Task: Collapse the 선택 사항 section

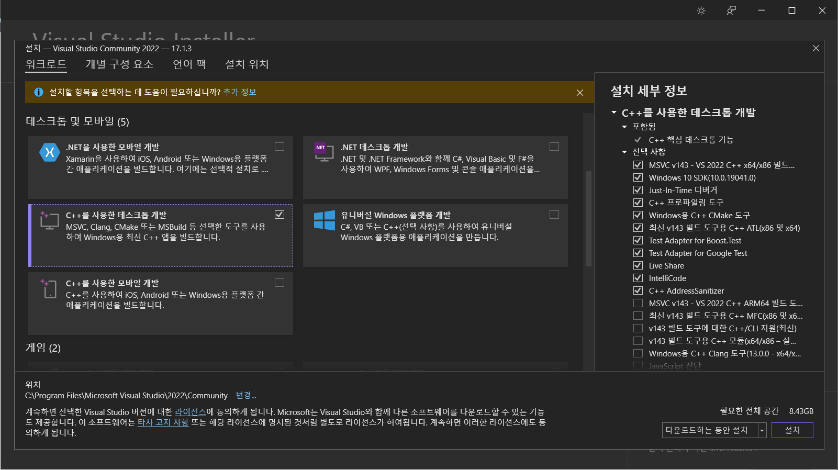Action: 624,152
